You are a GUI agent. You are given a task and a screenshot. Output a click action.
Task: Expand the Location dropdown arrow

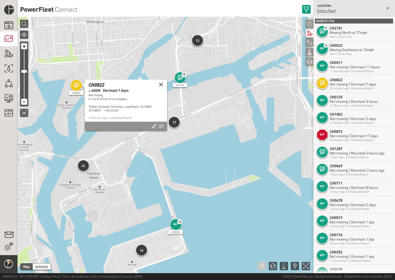click(388, 8)
